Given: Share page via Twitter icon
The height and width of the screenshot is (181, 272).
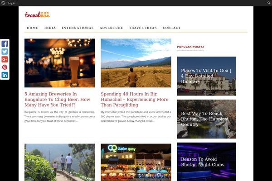Looking at the screenshot, I should (5, 52).
